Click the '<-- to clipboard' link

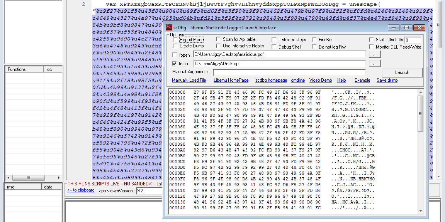(x=81, y=190)
